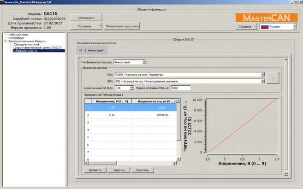
Task: Click the settings panel scroll down arrow
Action: 286,173
